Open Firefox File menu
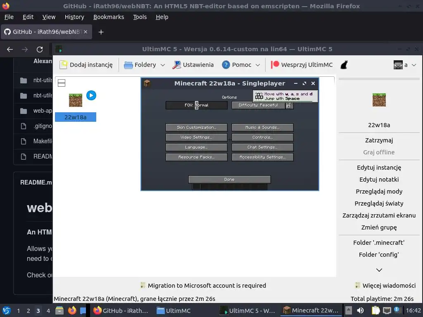 click(9, 17)
